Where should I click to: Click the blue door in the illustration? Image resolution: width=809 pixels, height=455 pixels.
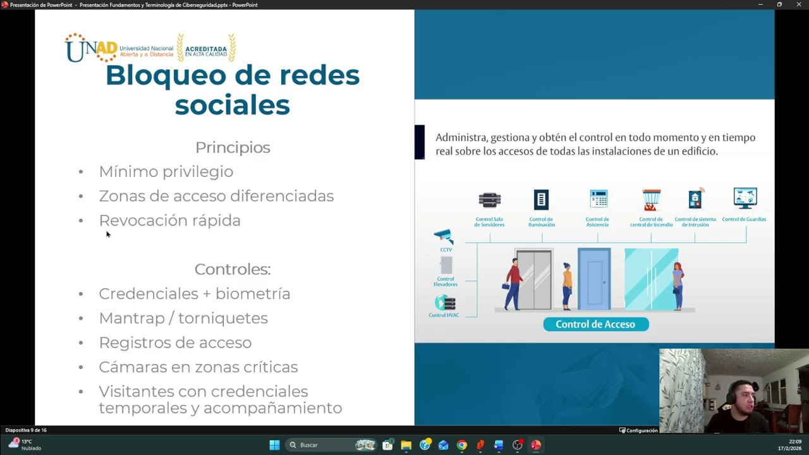(x=595, y=279)
